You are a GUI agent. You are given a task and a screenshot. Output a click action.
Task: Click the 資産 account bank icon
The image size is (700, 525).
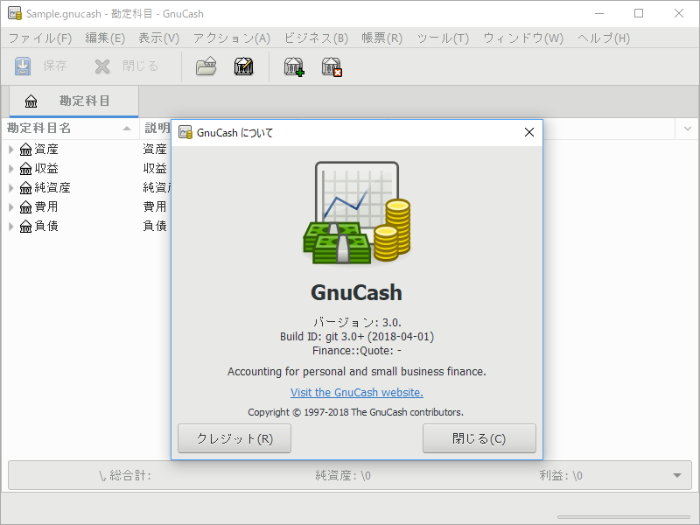coord(25,150)
